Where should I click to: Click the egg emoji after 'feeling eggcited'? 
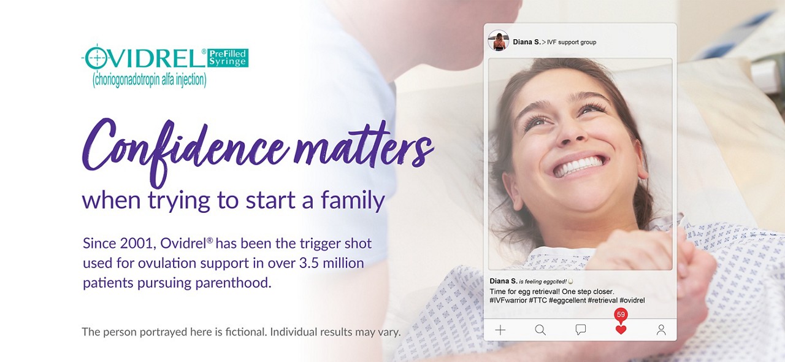(x=570, y=281)
